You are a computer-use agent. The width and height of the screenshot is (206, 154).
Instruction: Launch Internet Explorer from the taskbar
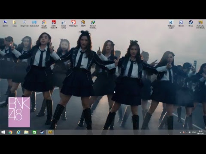pos(18,132)
